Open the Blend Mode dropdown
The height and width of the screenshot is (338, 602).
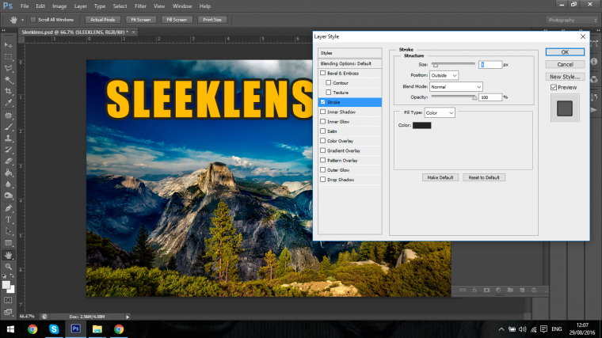click(456, 87)
